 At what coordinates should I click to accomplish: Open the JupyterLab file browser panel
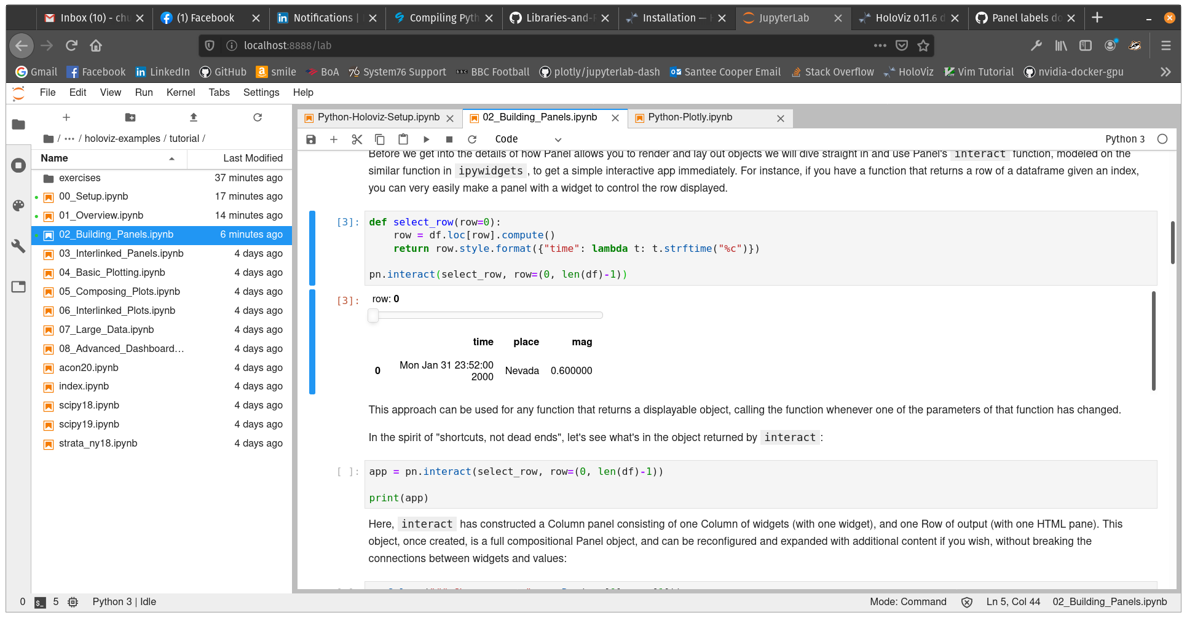pyautogui.click(x=18, y=125)
